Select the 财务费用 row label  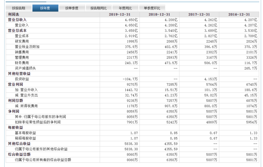(22, 63)
